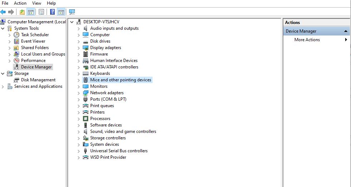
Task: Click the Performance gauge icon
Action: pyautogui.click(x=16, y=61)
